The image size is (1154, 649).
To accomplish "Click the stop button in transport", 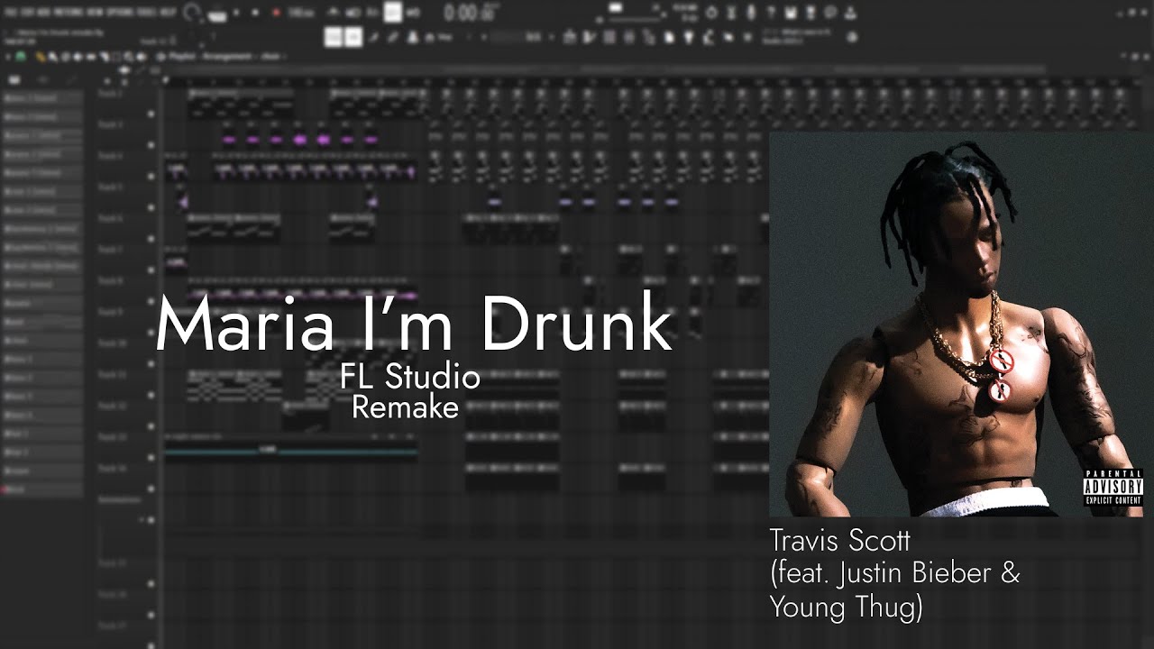I will [255, 13].
